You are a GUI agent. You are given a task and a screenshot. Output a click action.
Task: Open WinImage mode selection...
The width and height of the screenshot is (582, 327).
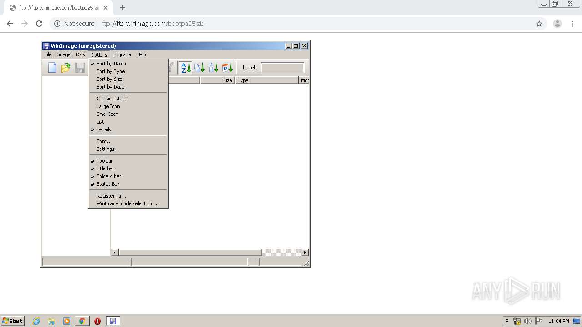(128, 203)
